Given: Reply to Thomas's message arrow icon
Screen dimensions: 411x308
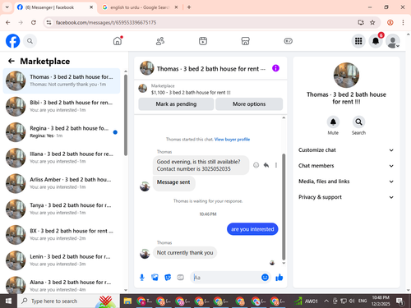Looking at the screenshot, I should (266, 165).
